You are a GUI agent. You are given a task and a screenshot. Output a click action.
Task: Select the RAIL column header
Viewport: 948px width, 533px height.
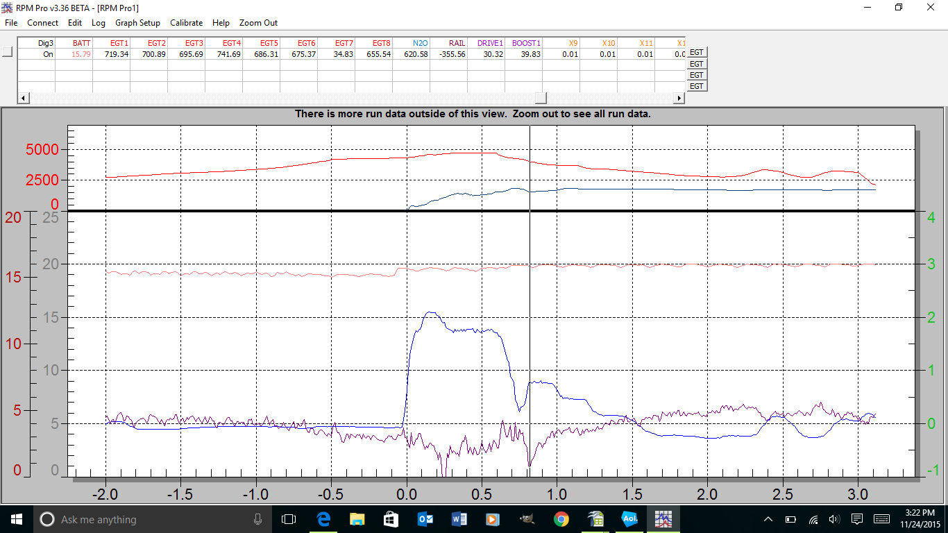tap(457, 43)
